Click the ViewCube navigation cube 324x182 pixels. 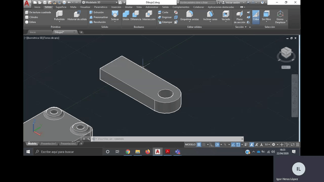(x=286, y=53)
